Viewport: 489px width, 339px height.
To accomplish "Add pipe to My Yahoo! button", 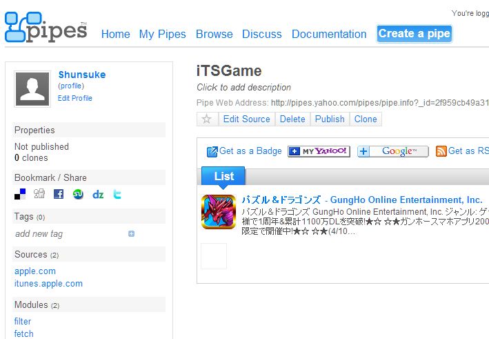I will click(319, 151).
